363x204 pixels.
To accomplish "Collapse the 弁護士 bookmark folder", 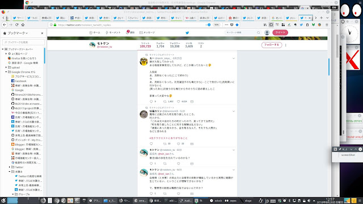I will pyautogui.click(x=10, y=172).
